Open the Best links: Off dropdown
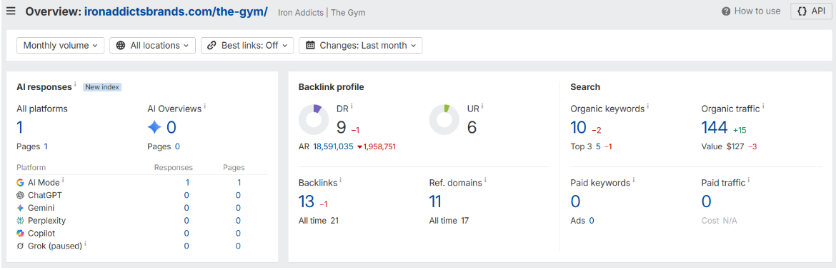 [x=247, y=45]
